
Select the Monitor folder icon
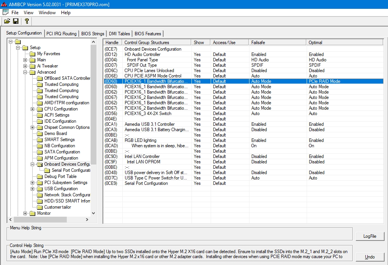32,213
